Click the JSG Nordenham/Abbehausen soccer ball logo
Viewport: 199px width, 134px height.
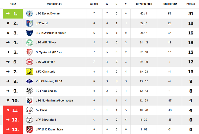pyautogui.click(x=29, y=100)
